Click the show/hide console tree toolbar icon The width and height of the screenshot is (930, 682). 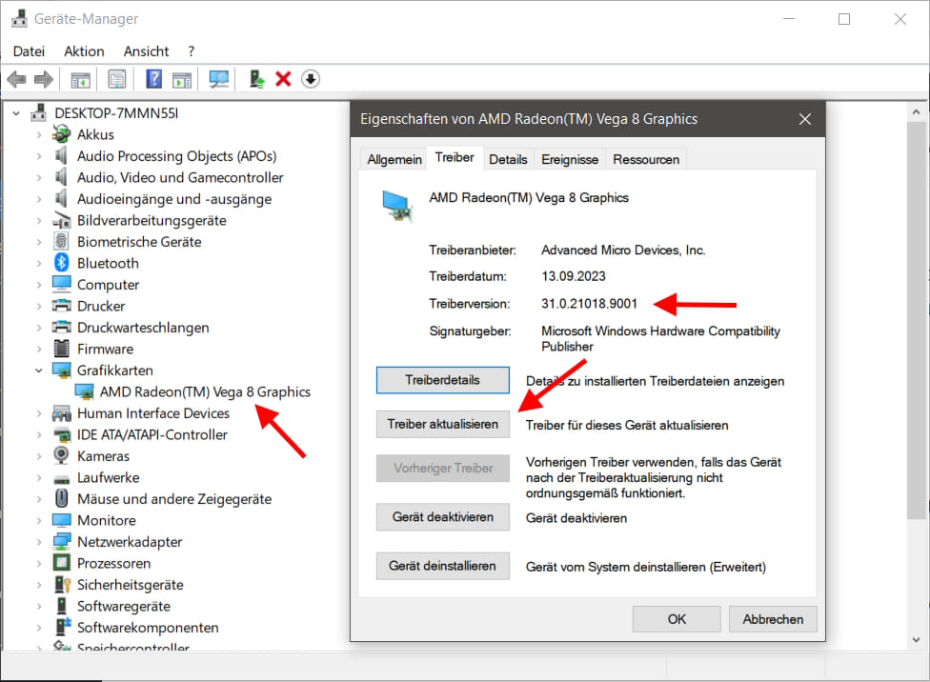coord(81,79)
